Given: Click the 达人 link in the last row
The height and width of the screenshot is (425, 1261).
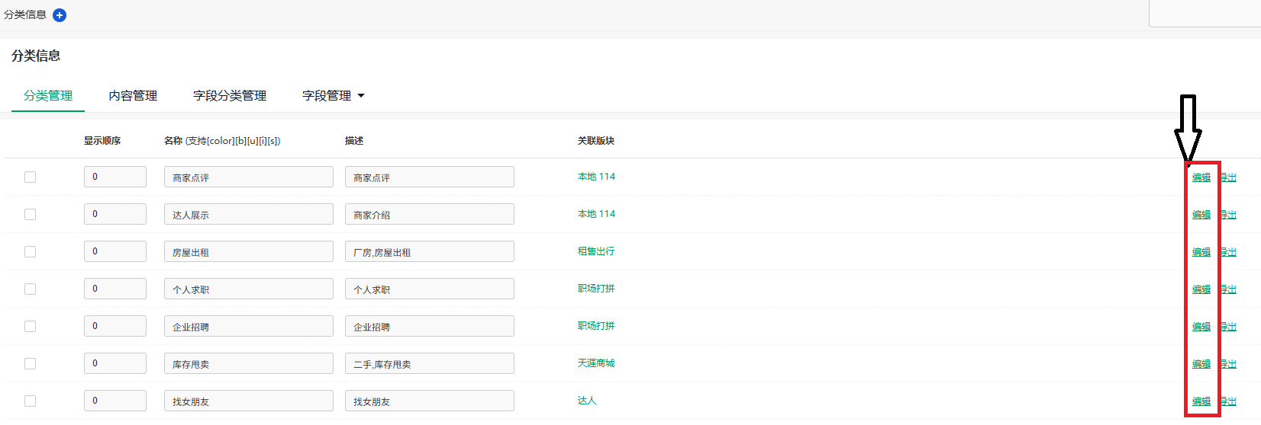Looking at the screenshot, I should point(586,401).
